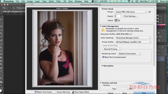Viewport: 168px width, 94px height.
Task: Open the Normal Printing dropdown
Action: tap(112, 49)
